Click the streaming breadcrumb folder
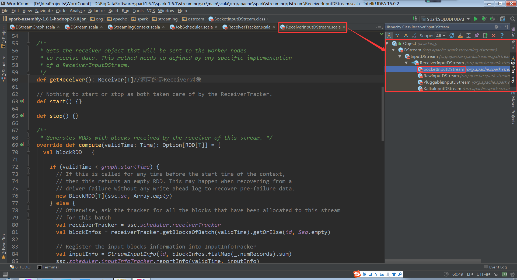517x280 pixels. click(165, 19)
